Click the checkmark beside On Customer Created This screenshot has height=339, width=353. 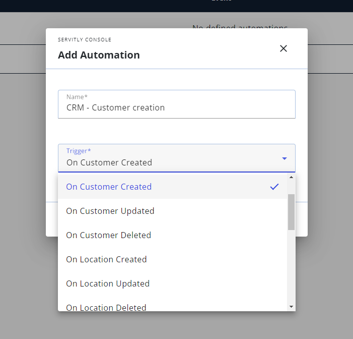click(274, 187)
